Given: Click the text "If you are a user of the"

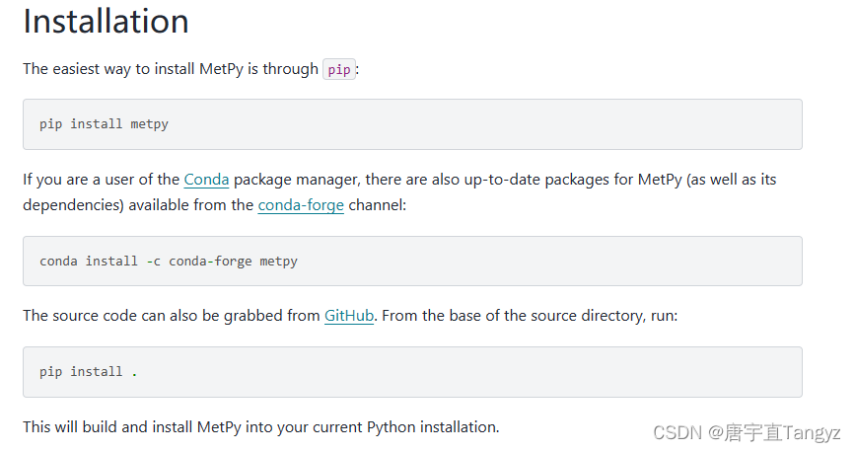Looking at the screenshot, I should click(x=101, y=180).
